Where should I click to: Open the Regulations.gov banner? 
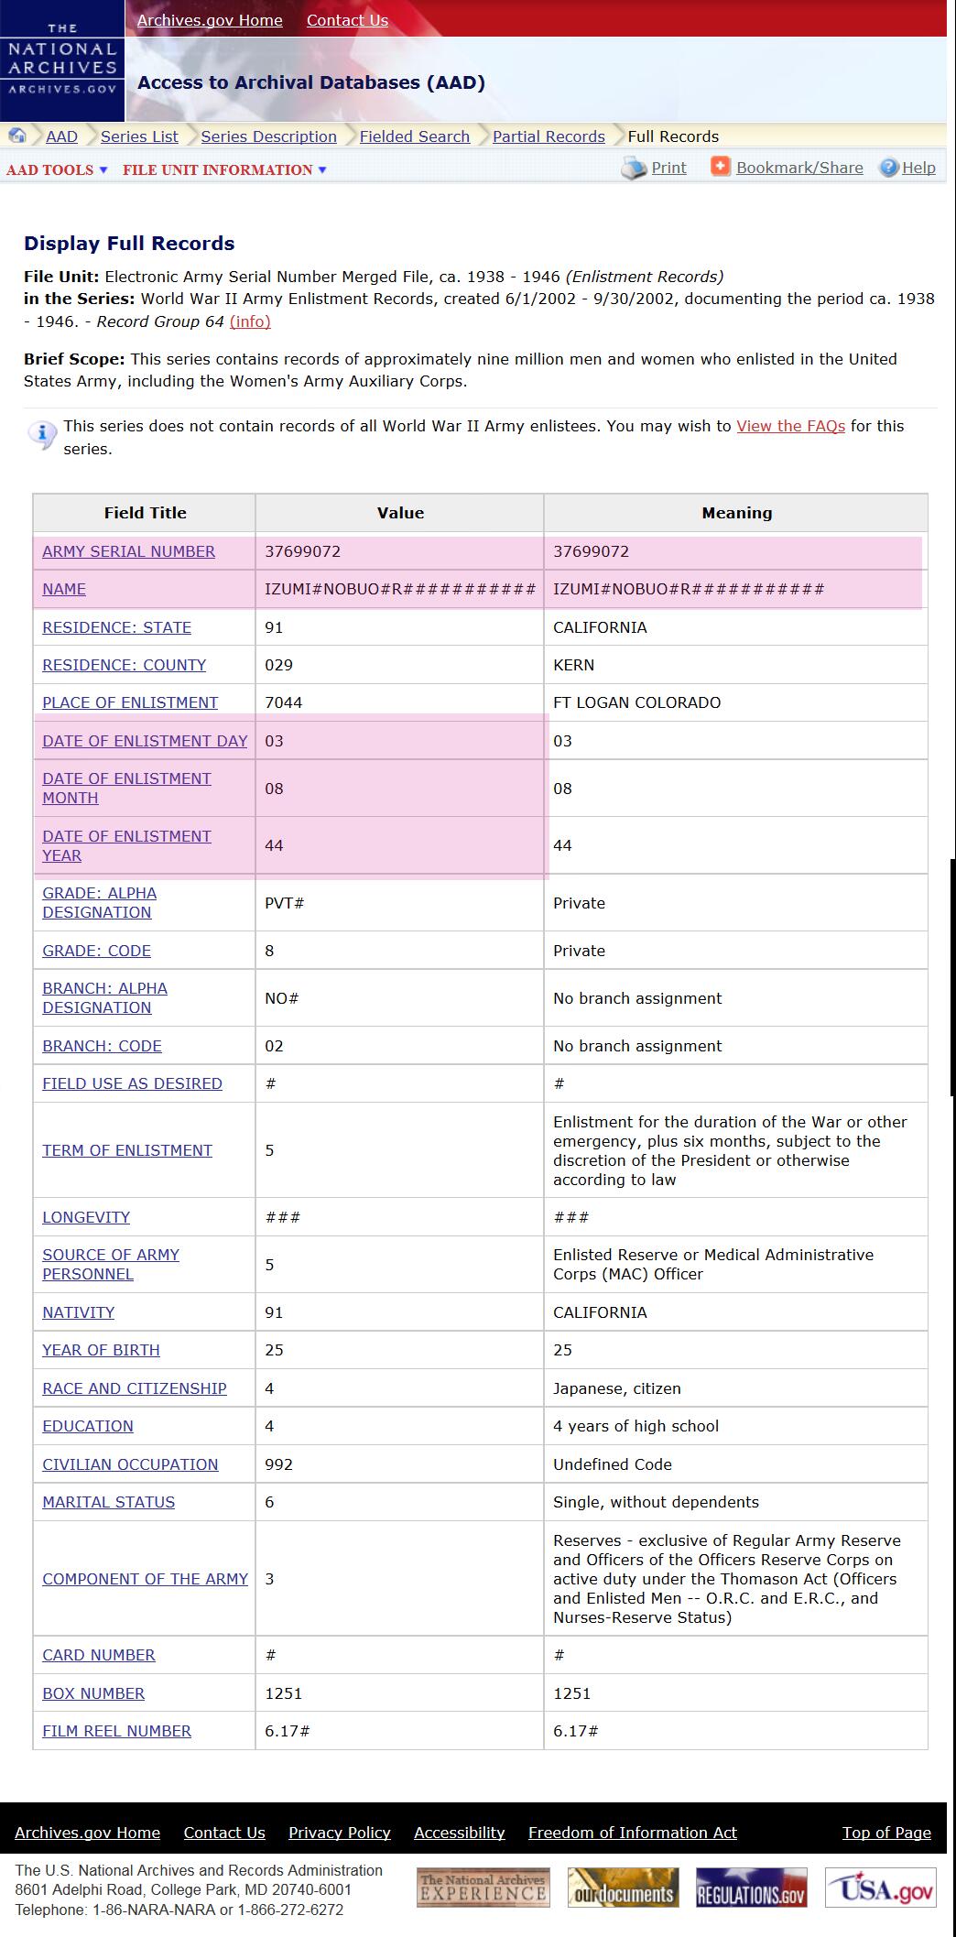click(752, 1888)
